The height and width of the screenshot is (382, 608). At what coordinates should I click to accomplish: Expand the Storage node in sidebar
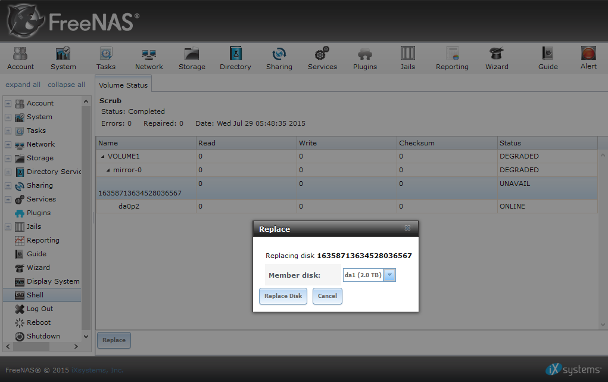[x=8, y=158]
